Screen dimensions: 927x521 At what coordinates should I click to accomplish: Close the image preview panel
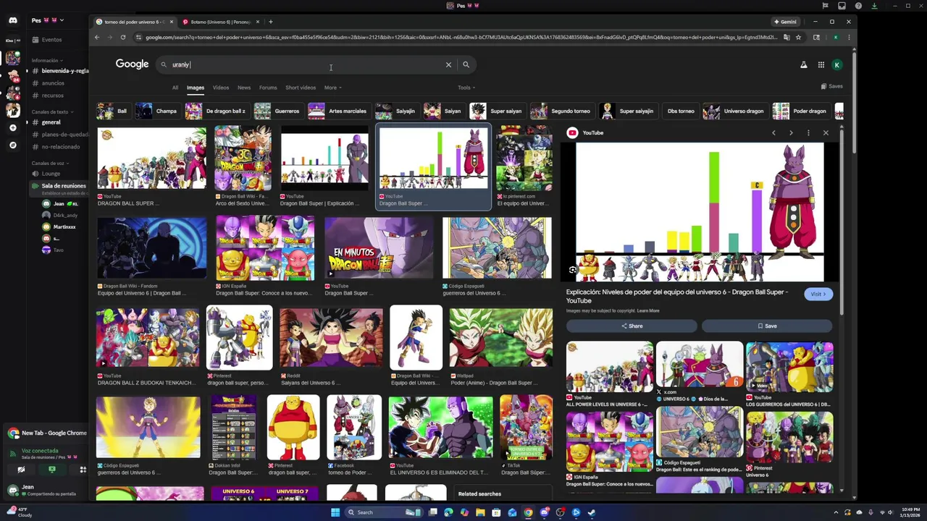[x=826, y=132]
